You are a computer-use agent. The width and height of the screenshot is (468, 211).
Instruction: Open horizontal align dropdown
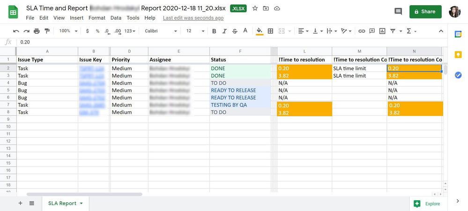tap(303, 31)
